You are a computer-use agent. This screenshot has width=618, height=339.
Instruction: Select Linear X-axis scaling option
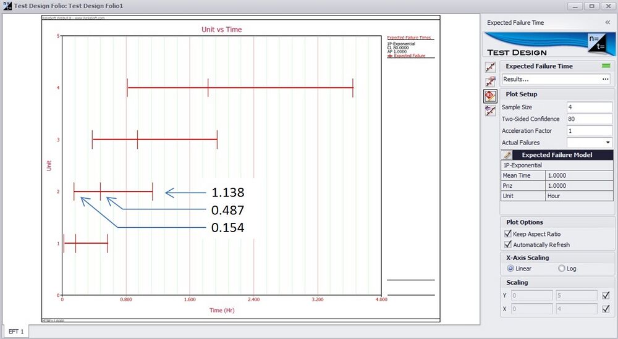(x=510, y=269)
